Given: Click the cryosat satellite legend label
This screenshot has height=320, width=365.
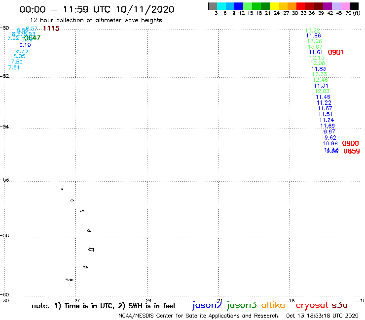Looking at the screenshot, I should click(312, 305).
